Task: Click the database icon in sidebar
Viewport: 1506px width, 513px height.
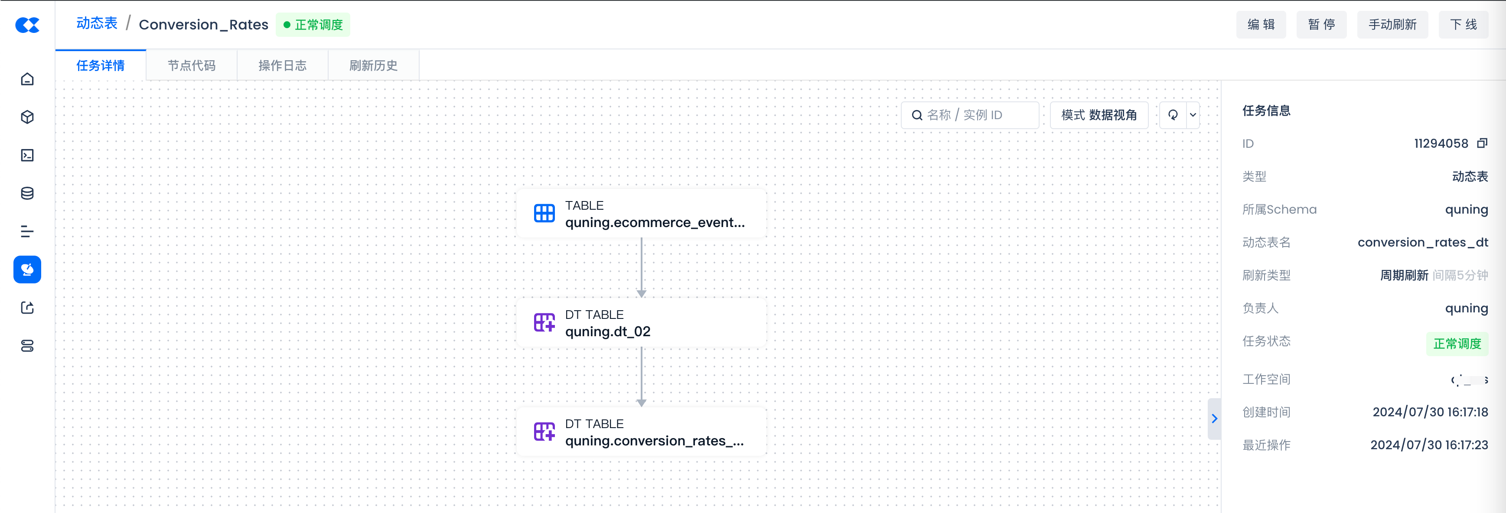Action: [x=27, y=193]
